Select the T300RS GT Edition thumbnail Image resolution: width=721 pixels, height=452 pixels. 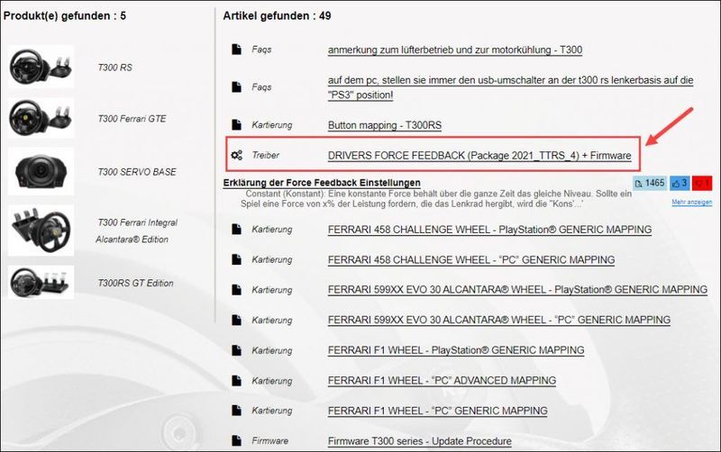pos(41,282)
